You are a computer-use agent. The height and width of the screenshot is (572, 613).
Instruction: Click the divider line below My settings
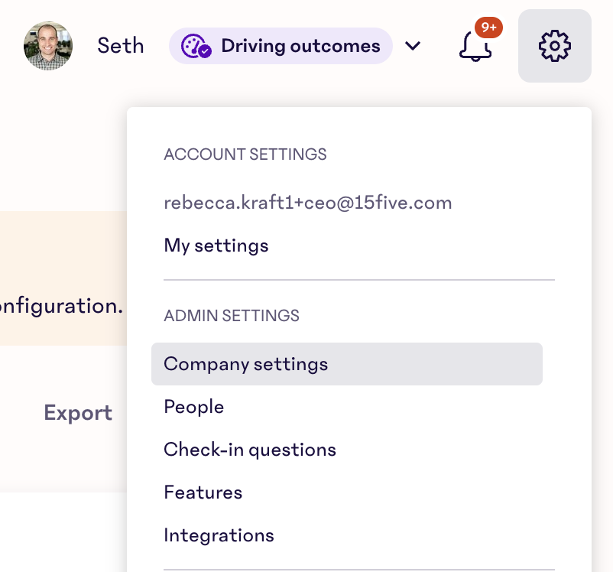[359, 280]
